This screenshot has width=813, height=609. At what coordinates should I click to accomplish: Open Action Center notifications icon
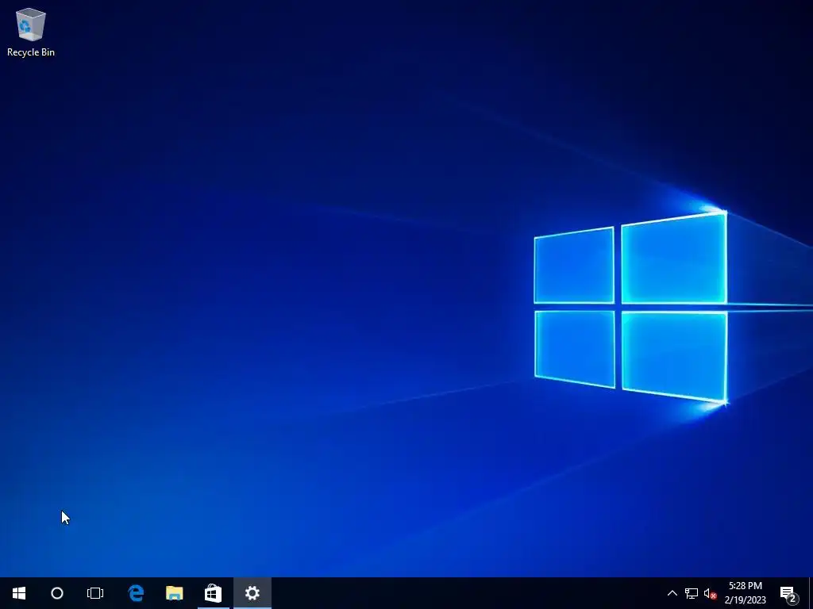click(788, 593)
